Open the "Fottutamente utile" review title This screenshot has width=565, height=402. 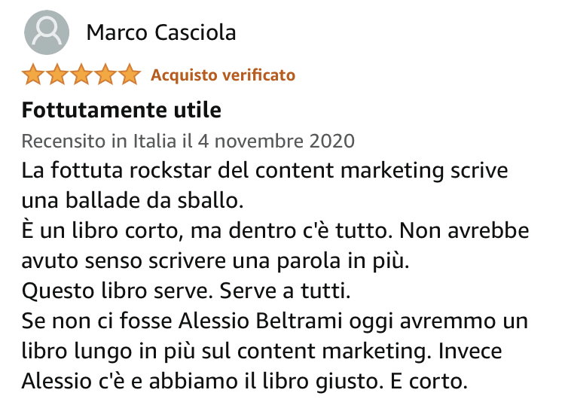coord(121,111)
